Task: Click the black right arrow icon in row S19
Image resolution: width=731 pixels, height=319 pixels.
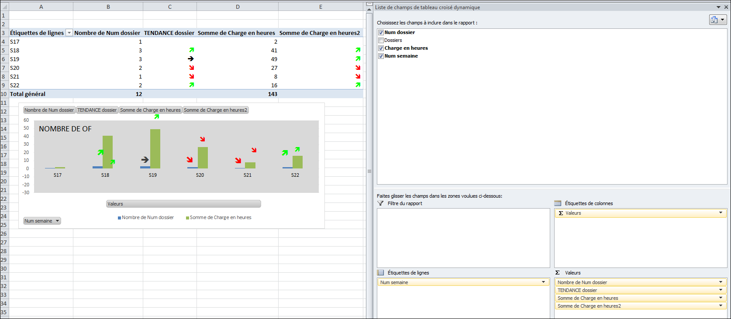Action: tap(191, 59)
